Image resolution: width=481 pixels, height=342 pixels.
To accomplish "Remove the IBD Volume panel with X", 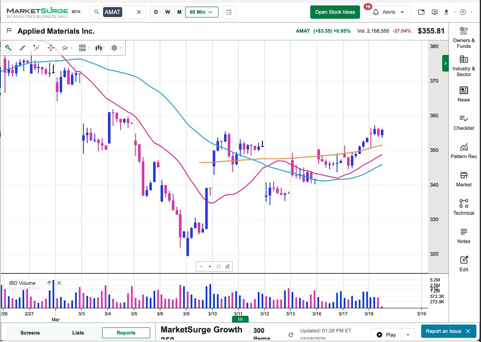I will tap(59, 283).
